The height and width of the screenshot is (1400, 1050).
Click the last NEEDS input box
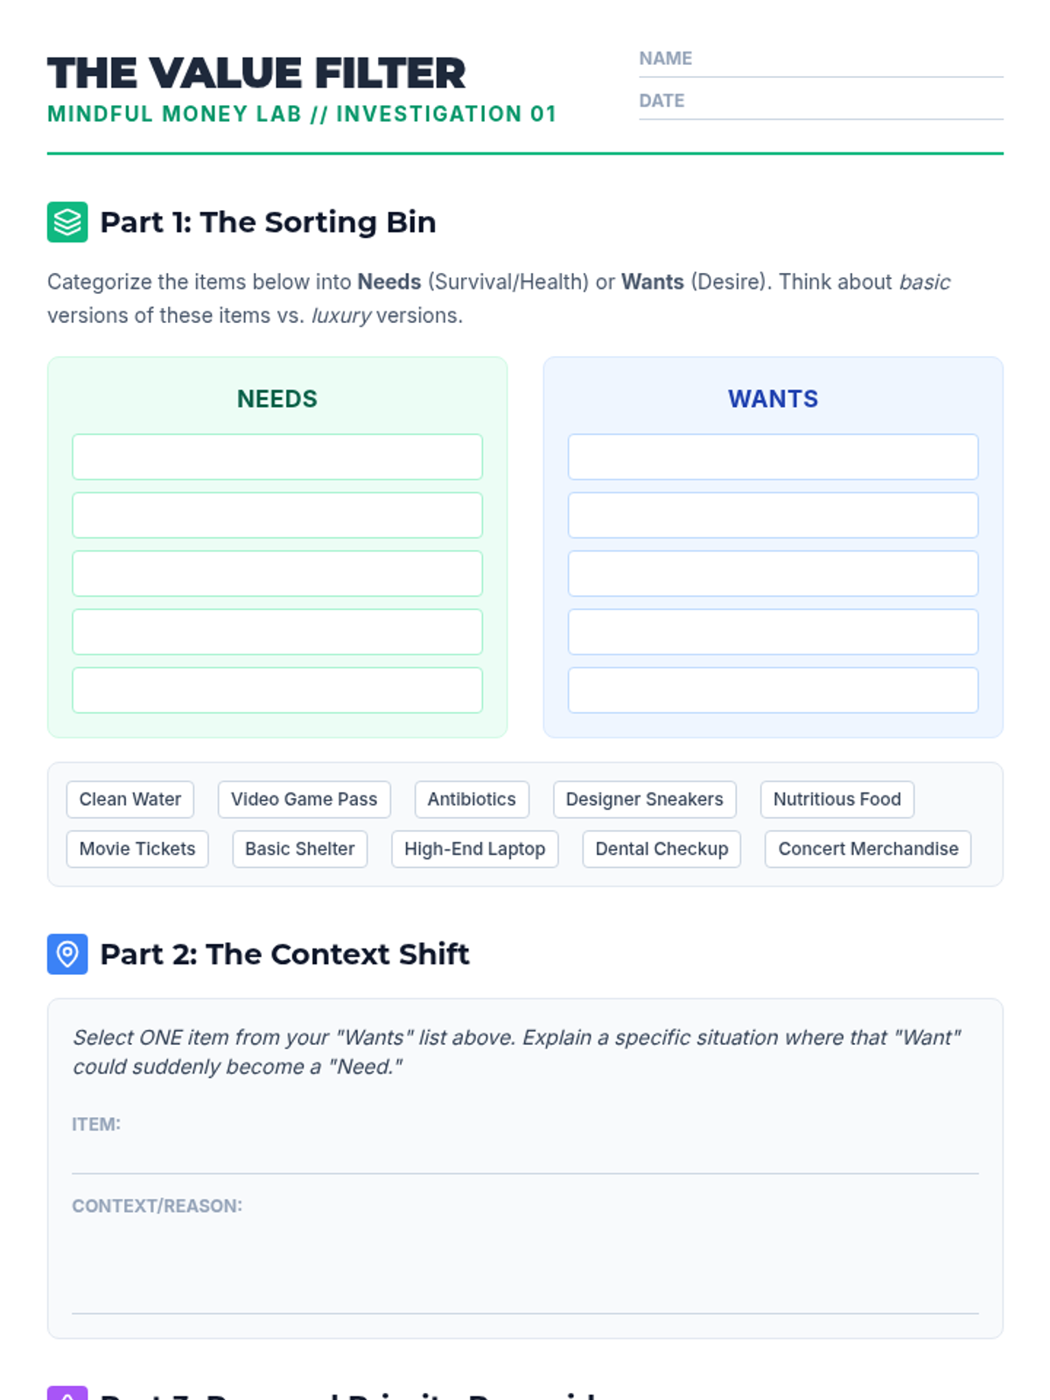tap(277, 690)
